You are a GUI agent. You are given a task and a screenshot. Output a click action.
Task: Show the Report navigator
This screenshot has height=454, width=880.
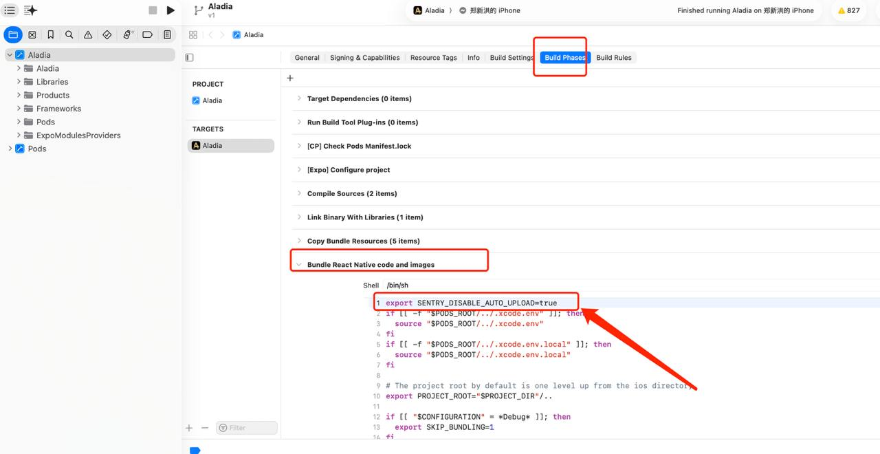pyautogui.click(x=167, y=34)
